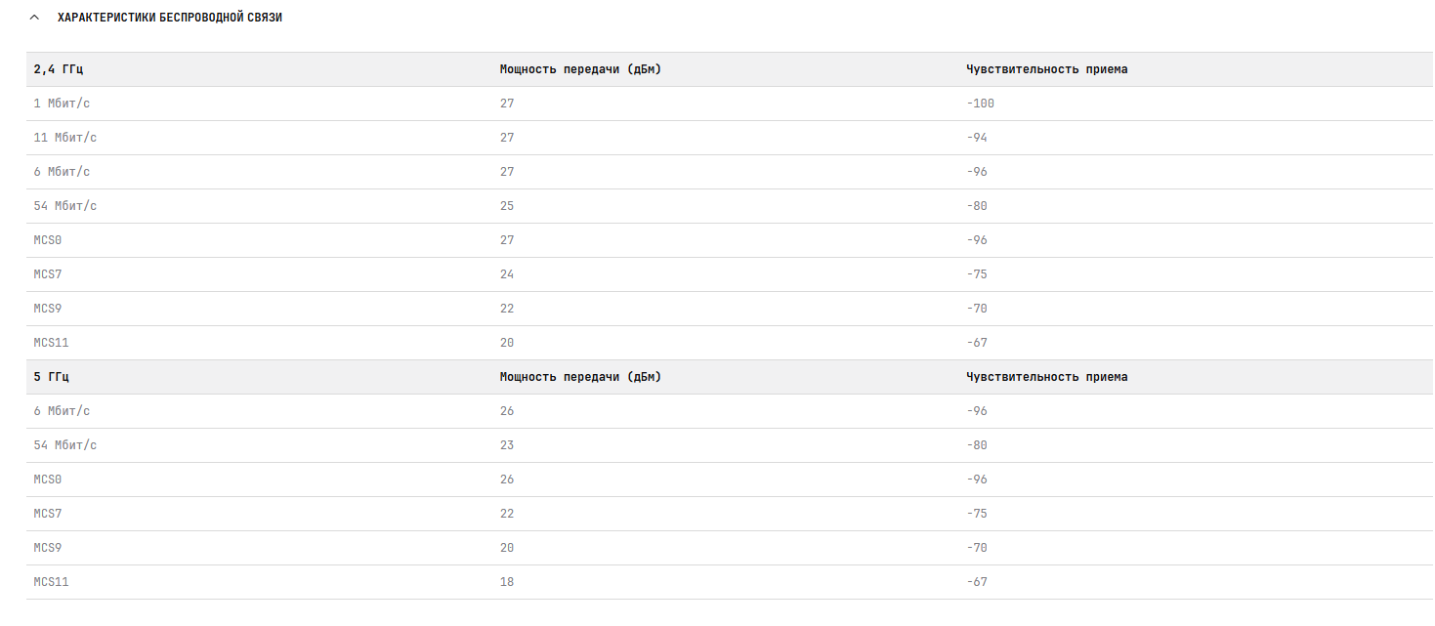Click the 54 Мбит/с row in 5 ГГц
Screen dimensions: 1435x626
click(x=730, y=445)
